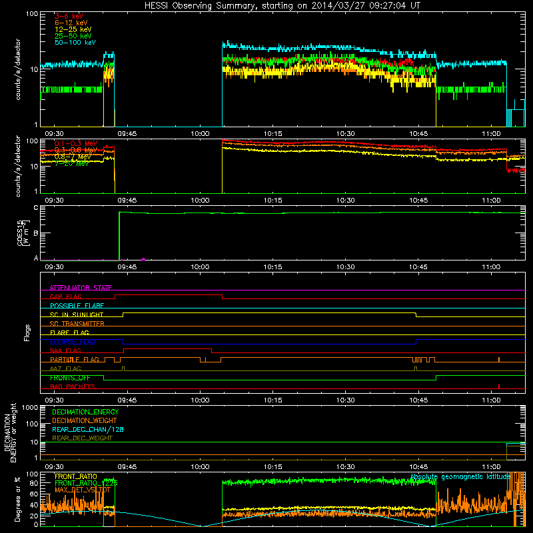Click the B level tick on GOES plot

tap(36, 233)
